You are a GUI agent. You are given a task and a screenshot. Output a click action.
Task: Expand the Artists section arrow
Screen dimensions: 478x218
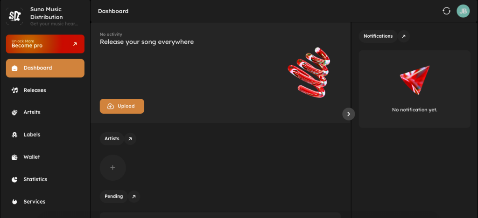[x=130, y=139]
